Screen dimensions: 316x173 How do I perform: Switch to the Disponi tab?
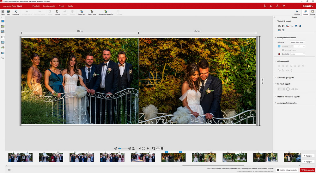[305, 12]
